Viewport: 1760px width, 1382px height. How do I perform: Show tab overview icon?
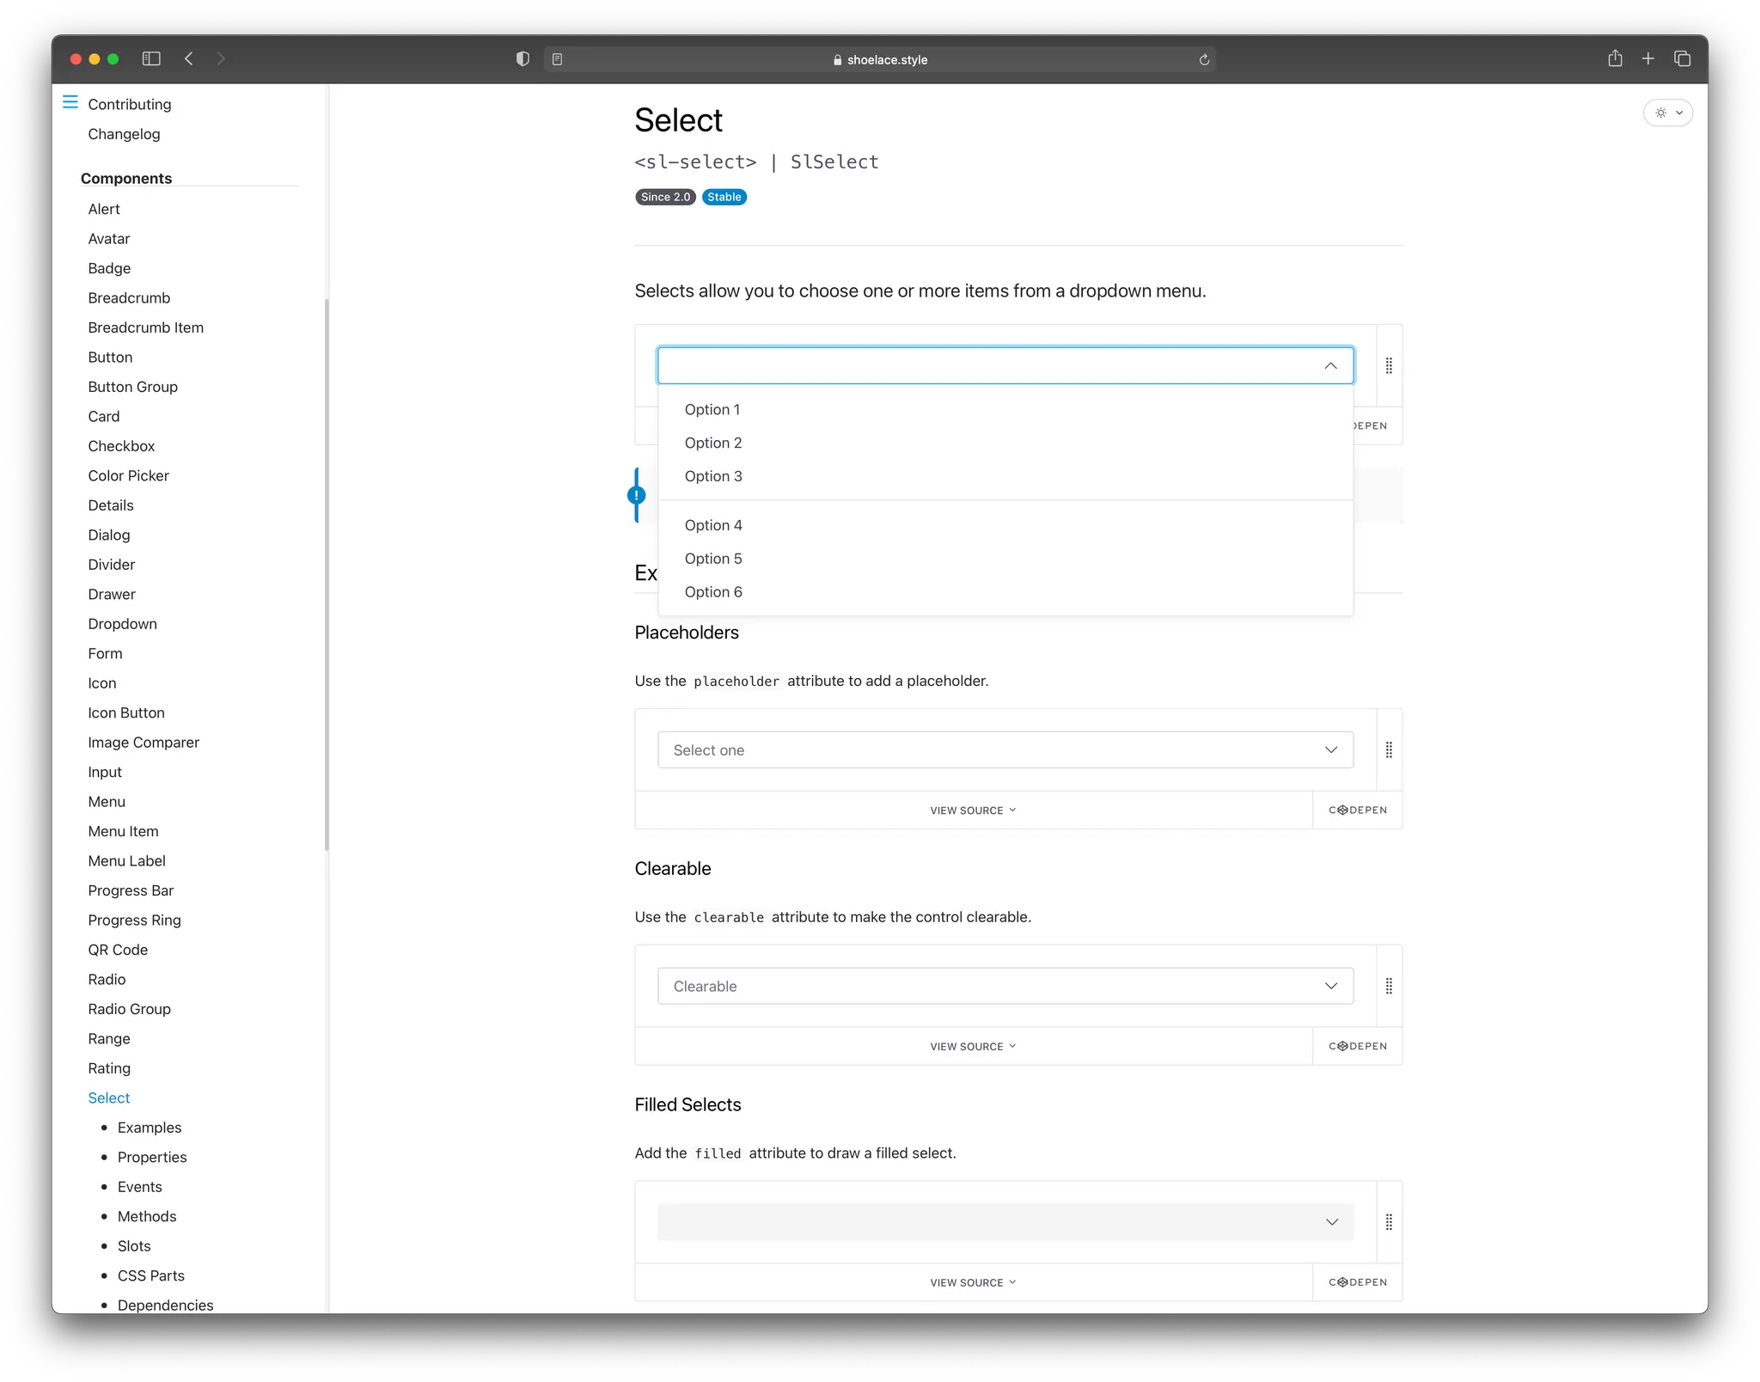[x=1682, y=58]
